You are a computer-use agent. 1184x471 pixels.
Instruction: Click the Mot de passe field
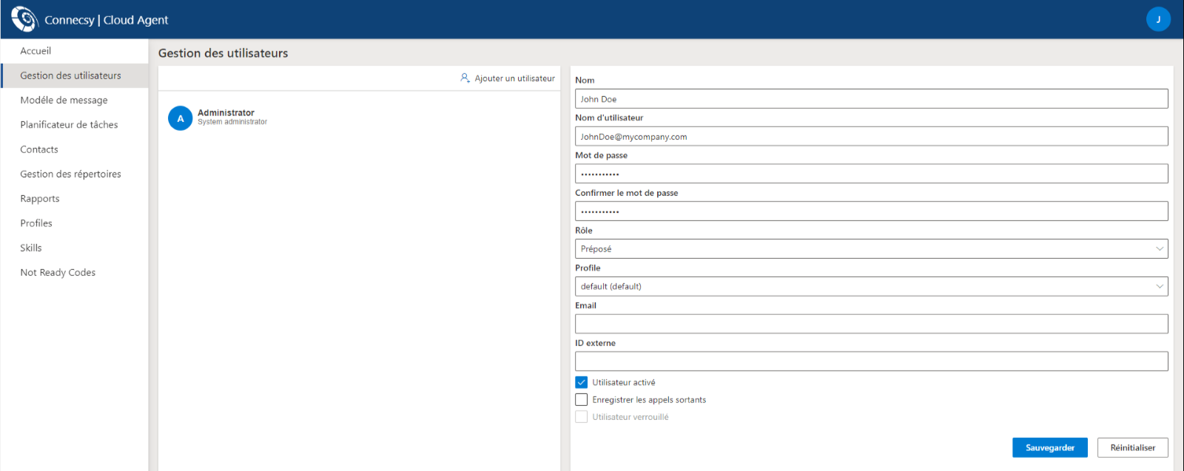[x=871, y=174]
